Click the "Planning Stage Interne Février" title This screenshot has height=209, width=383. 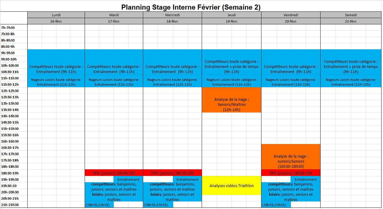click(191, 7)
